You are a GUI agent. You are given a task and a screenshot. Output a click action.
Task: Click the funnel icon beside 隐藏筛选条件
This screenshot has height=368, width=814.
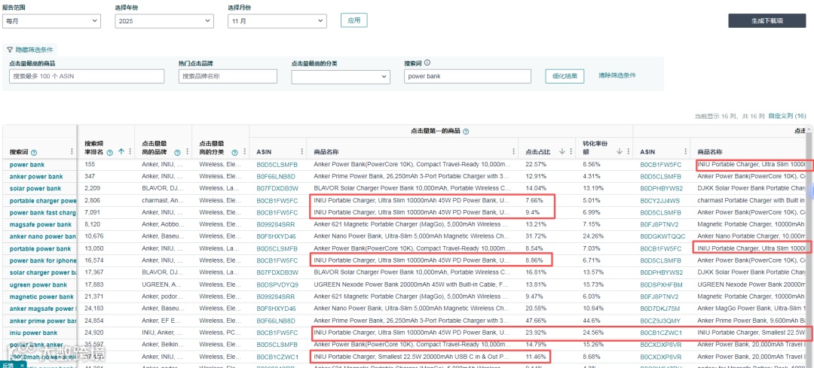tap(10, 50)
